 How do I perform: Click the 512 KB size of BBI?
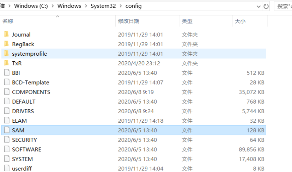[255, 73]
